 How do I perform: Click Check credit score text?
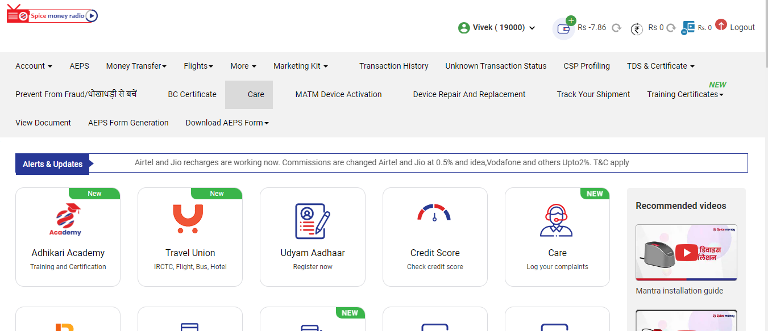(435, 267)
